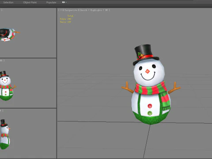Activate the viewport showing snowman side view
Screen dimensions: 212x159
28,133
